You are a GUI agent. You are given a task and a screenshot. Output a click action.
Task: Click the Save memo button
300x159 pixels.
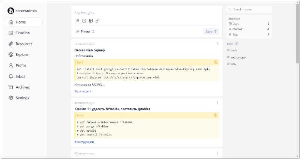(x=211, y=31)
